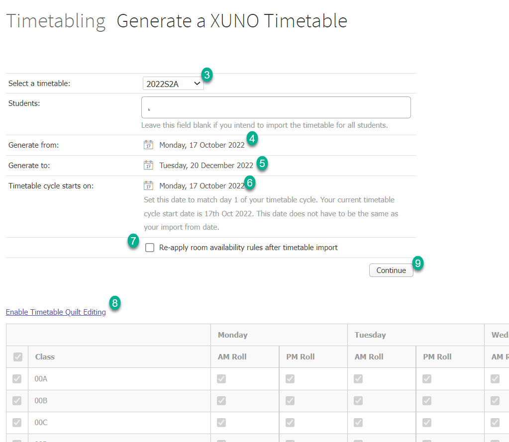Open the Generate from date picker icon

148,145
